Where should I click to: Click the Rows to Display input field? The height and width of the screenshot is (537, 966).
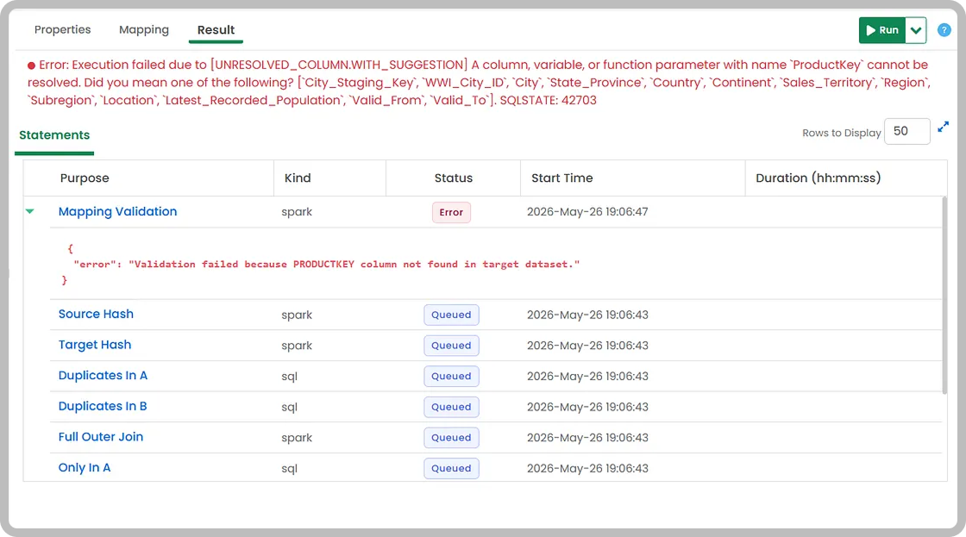click(906, 131)
